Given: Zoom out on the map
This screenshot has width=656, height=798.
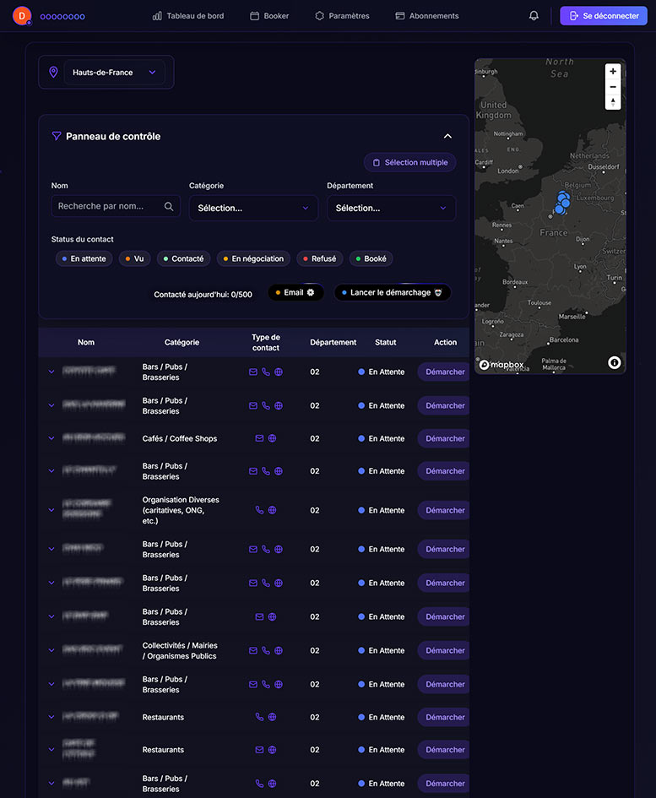Looking at the screenshot, I should 613,87.
